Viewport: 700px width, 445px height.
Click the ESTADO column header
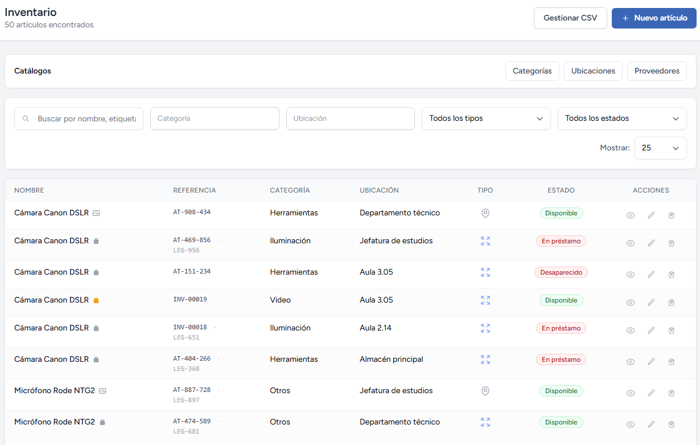coord(561,190)
